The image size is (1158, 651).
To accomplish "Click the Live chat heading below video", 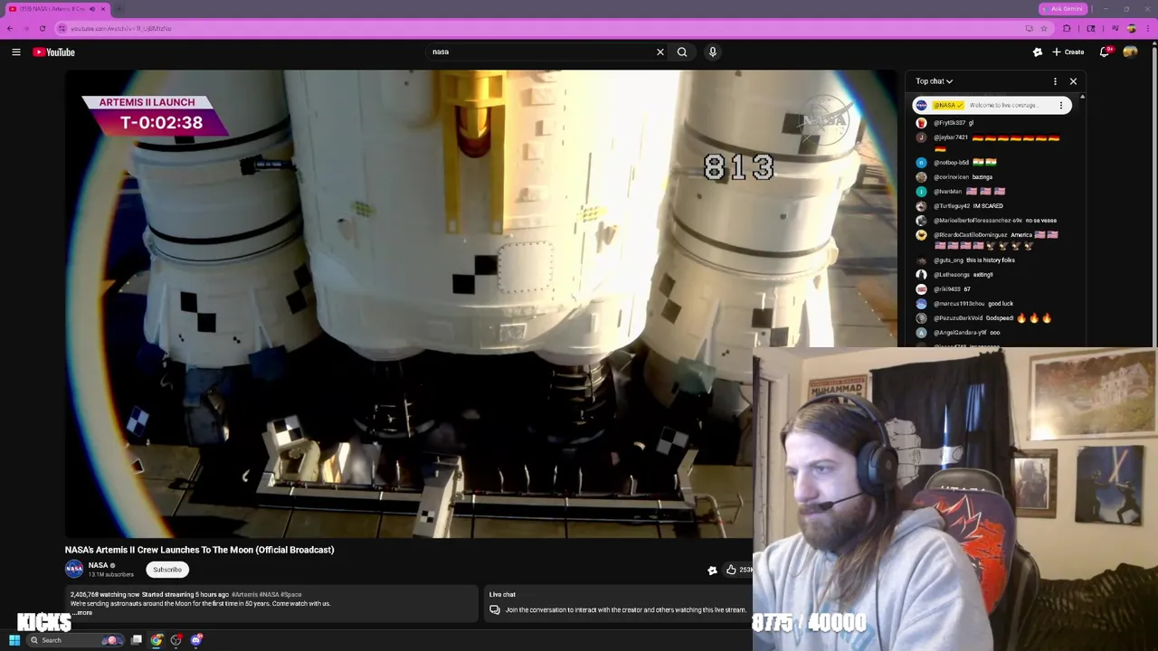I will (x=502, y=595).
